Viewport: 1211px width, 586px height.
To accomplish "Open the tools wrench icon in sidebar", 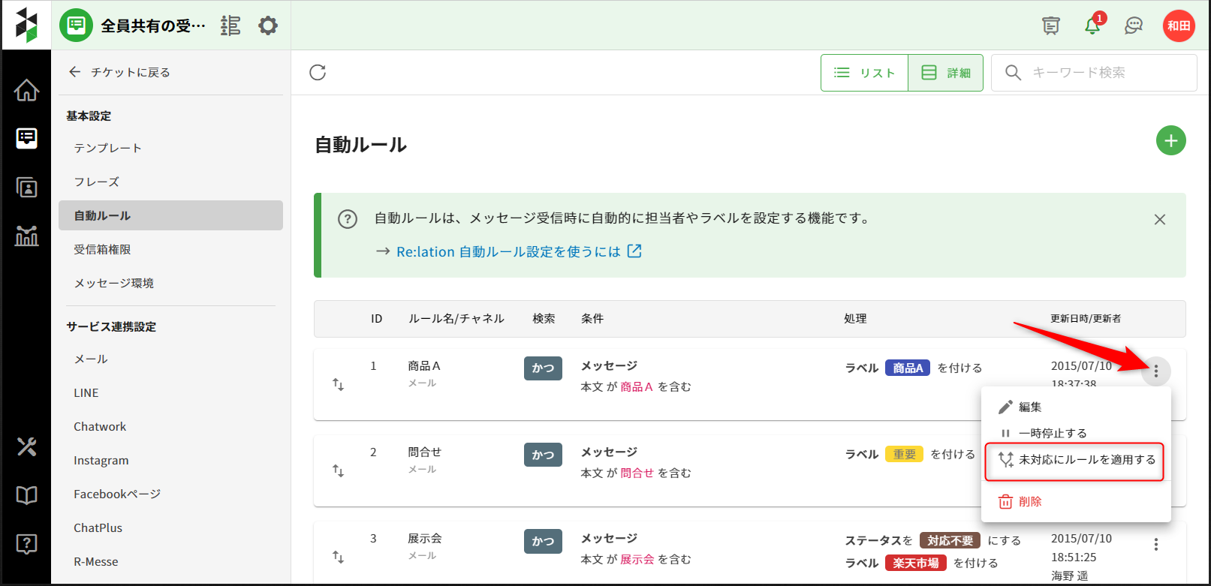I will pos(26,446).
